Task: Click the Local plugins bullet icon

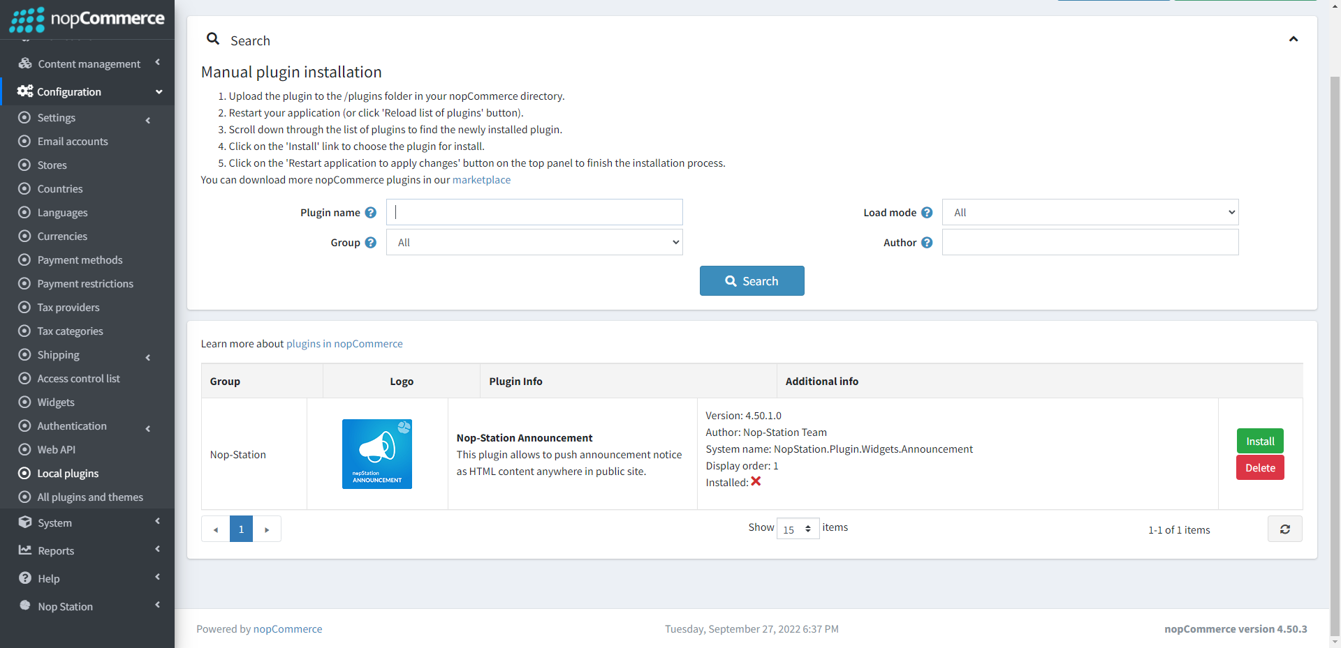Action: [x=24, y=473]
